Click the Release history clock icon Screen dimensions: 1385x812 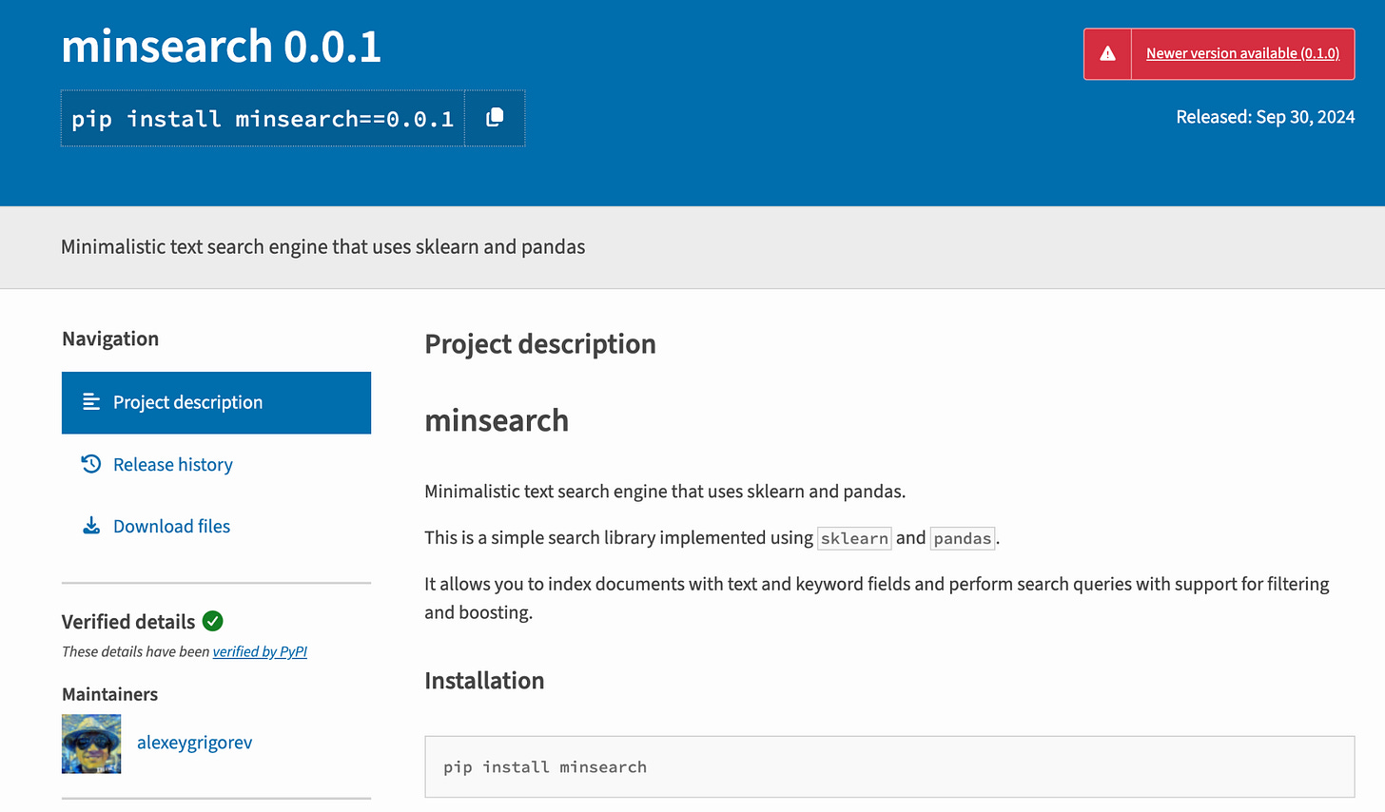tap(91, 464)
